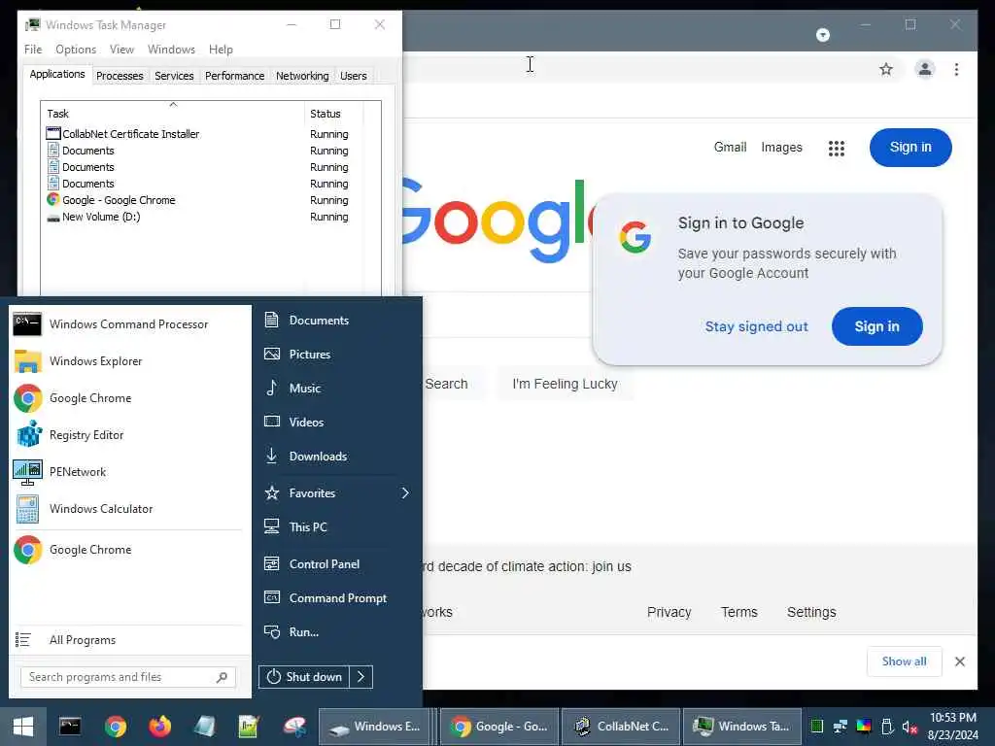The image size is (995, 746).
Task: Open Google Chrome entry below Windows Calculator
Action: coord(129,550)
